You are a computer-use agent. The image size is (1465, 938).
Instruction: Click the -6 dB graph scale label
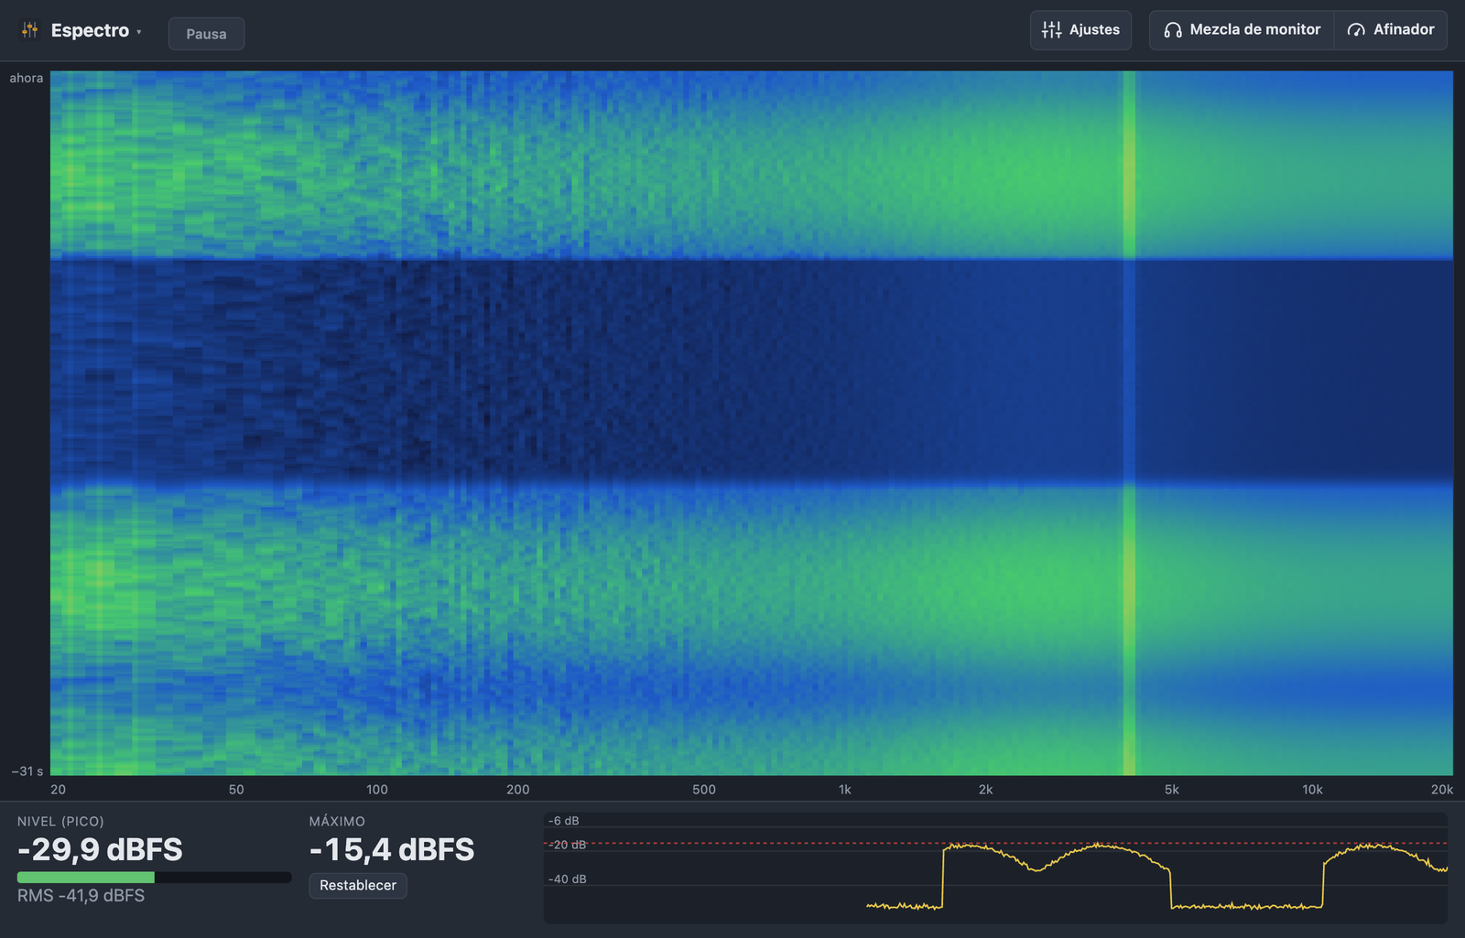[x=564, y=821]
